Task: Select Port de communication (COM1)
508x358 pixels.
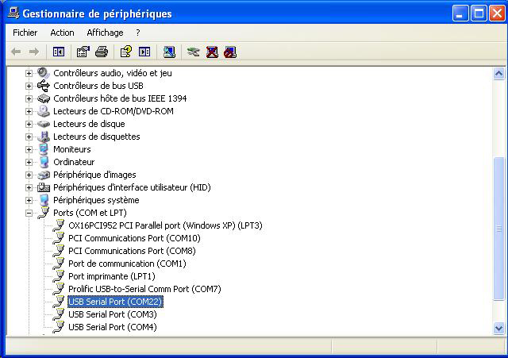Action: click(x=127, y=264)
